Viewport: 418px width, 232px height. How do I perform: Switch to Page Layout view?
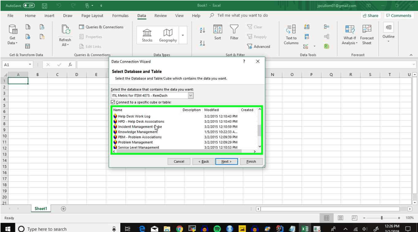[340, 218]
